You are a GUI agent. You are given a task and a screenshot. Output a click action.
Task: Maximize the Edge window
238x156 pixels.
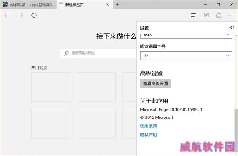click(x=218, y=4)
